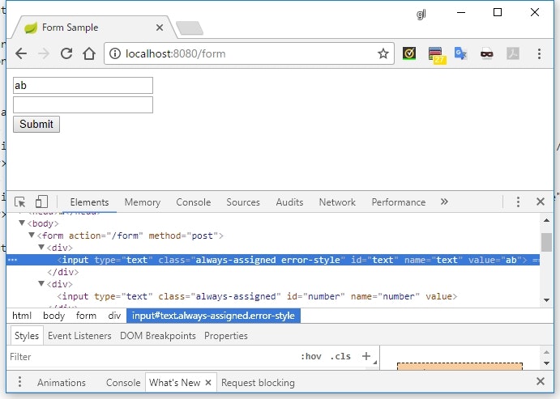
Task: Activate the inspect element picker
Action: [20, 202]
